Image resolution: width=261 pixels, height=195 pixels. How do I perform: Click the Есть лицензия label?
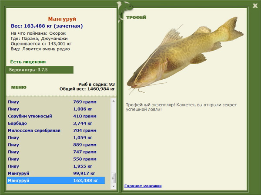28,62
